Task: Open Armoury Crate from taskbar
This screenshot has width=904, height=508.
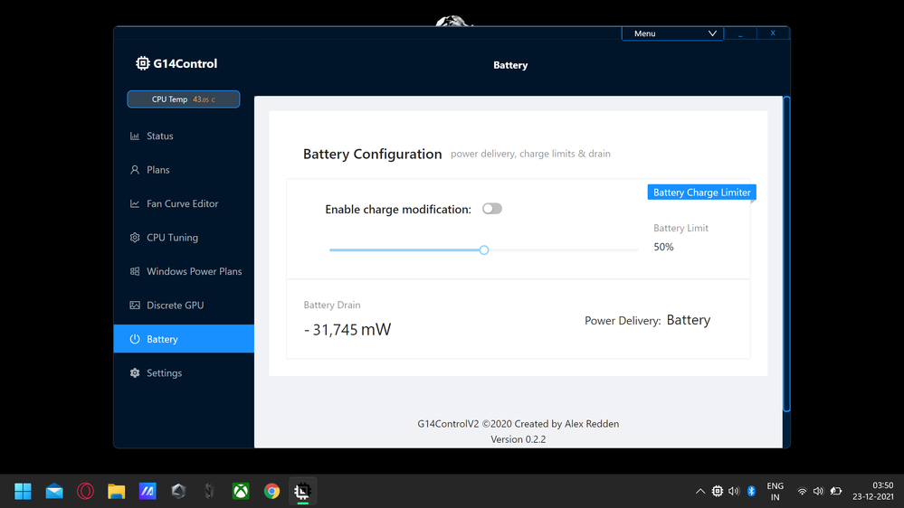Action: coord(179,492)
